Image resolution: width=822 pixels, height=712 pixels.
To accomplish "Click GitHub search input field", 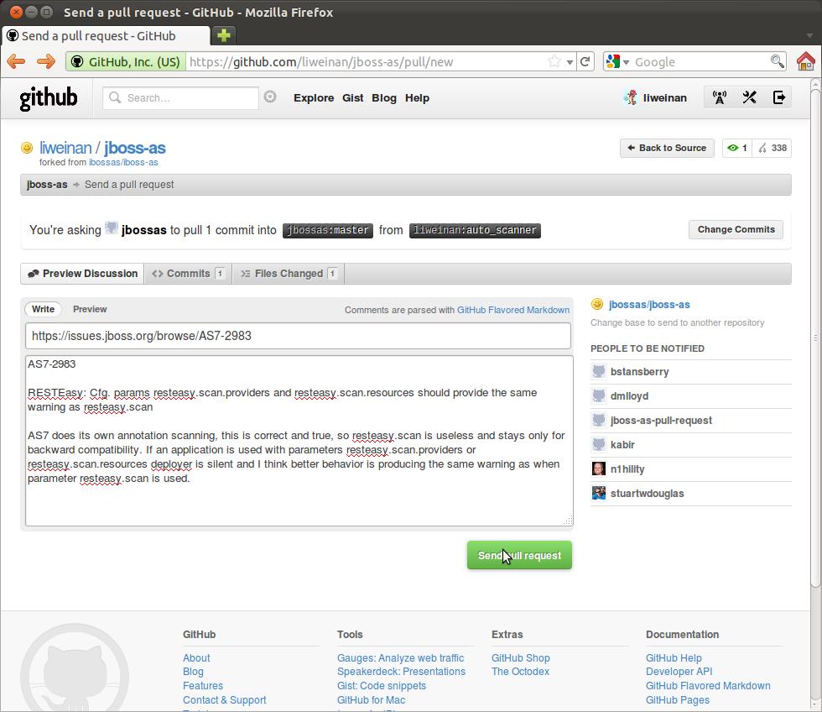I will [181, 97].
